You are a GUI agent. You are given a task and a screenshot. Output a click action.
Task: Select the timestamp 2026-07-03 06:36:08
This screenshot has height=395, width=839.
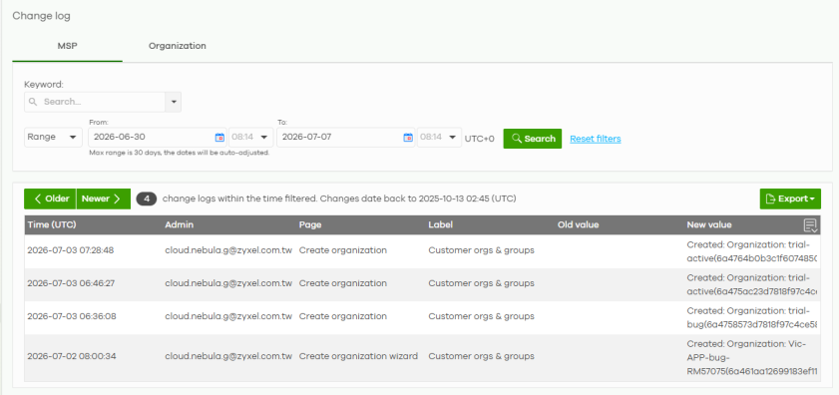(x=71, y=316)
